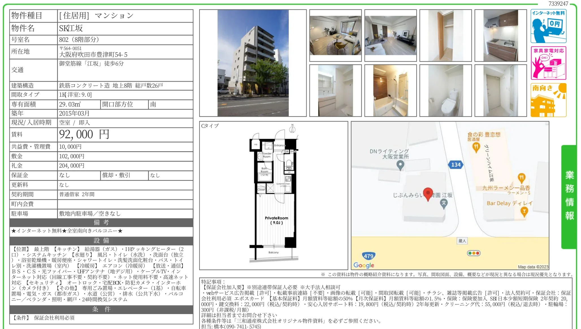Click the 92,000円 rent value
Viewport: 581px width, 329px height.
[84, 134]
